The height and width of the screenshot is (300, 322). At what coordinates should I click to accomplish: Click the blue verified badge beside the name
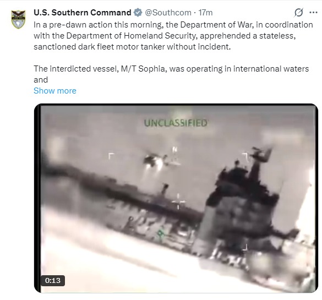138,13
